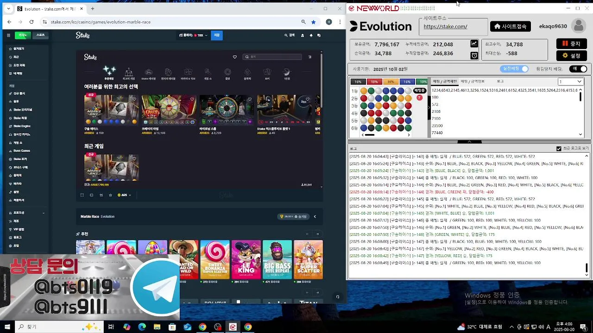This screenshot has height=333, width=593.
Task: Toggle the 최근 로그도 보기 checkbox
Action: tap(559, 148)
